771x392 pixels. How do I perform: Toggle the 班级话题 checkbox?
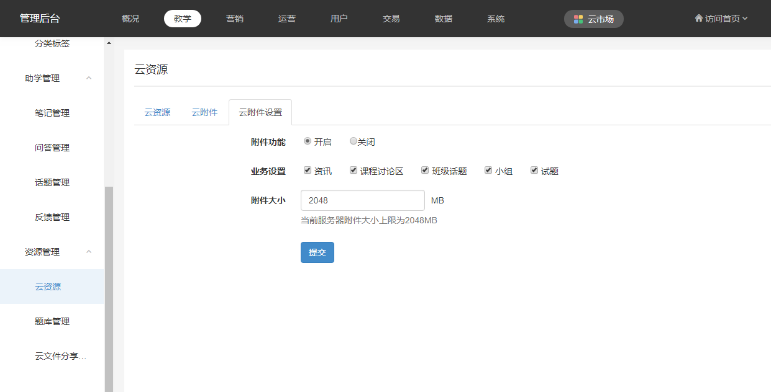point(425,171)
